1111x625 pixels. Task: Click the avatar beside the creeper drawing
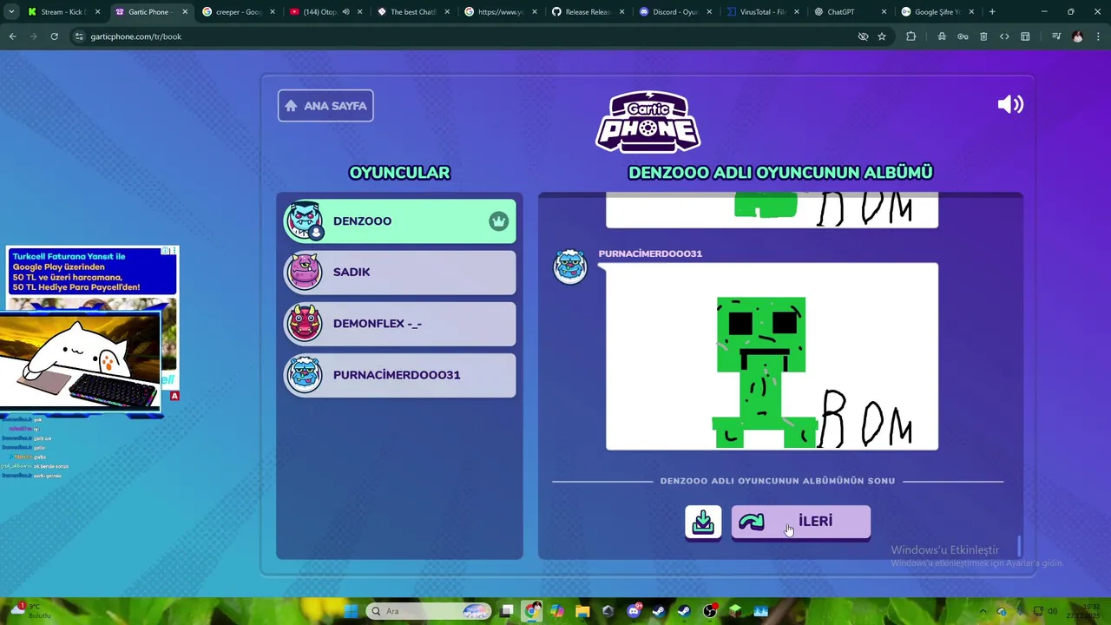tap(570, 266)
